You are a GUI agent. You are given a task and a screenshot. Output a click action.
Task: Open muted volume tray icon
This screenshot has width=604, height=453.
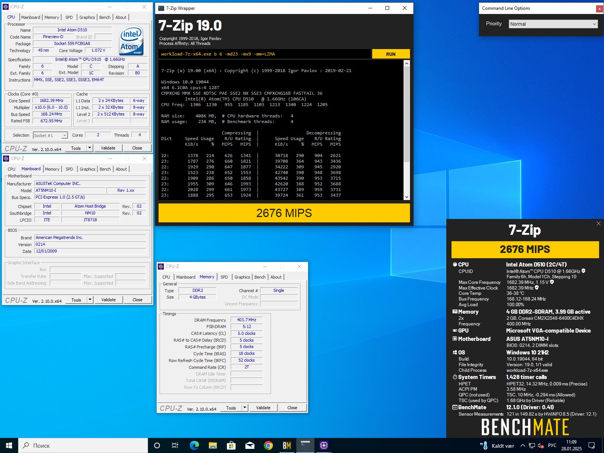pos(541,446)
